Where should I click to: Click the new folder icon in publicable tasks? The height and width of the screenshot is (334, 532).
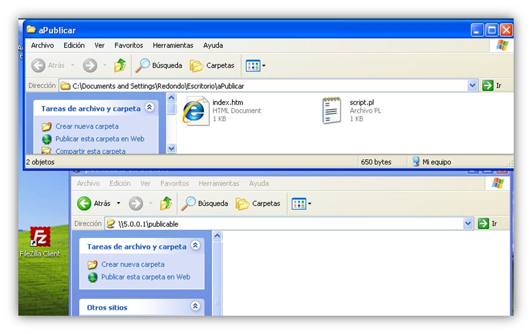(x=92, y=265)
